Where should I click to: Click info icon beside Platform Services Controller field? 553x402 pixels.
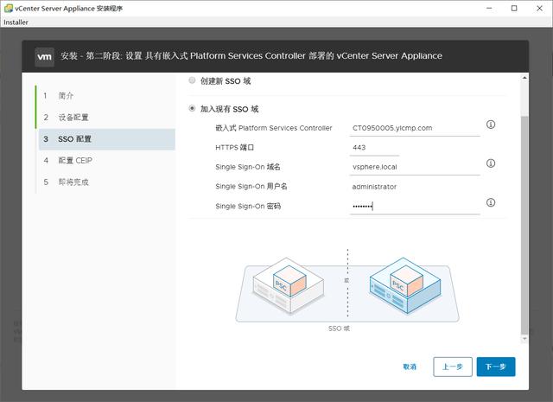coord(491,124)
